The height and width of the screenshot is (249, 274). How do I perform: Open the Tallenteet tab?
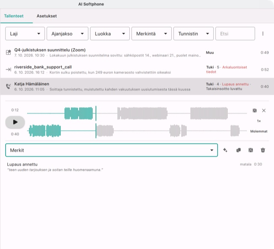14,16
